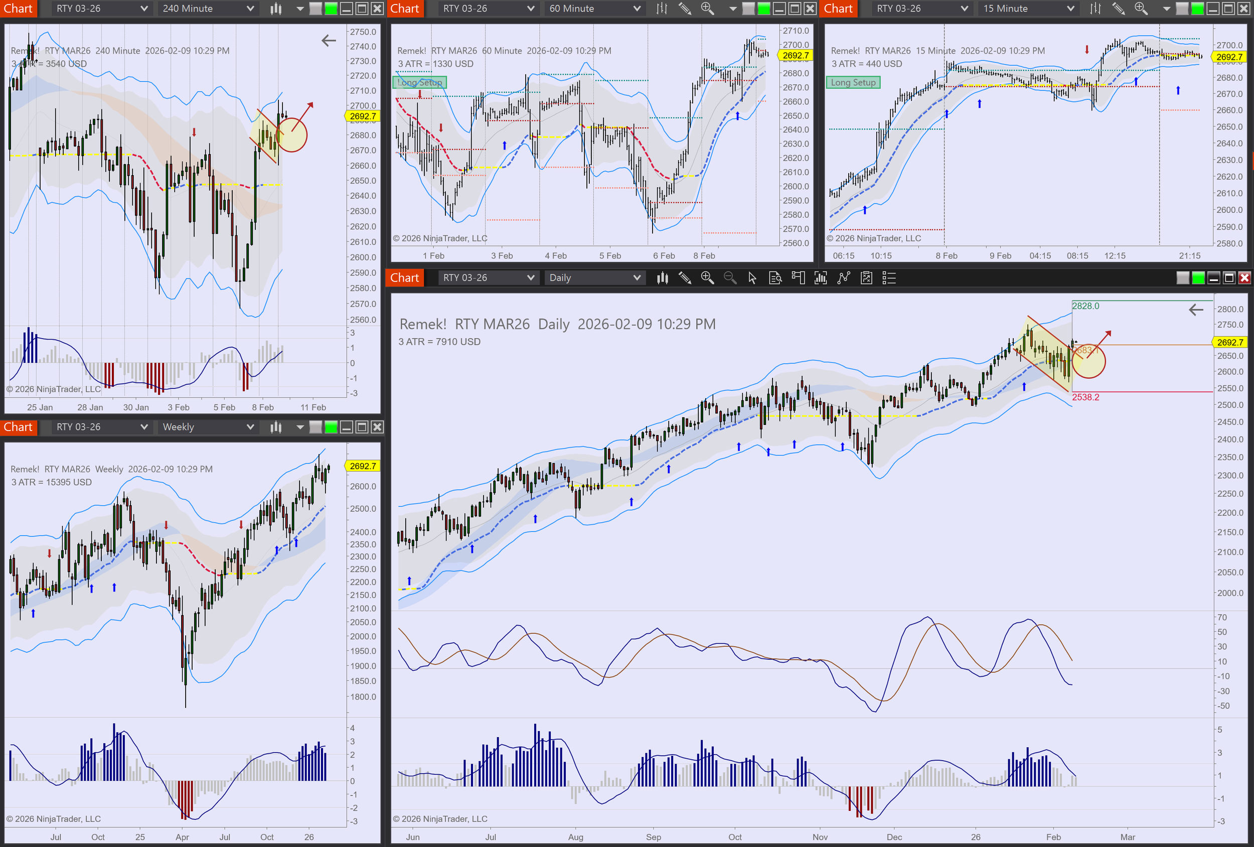The height and width of the screenshot is (847, 1254).
Task: Click back arrow in Daily chart corner
Action: [1196, 310]
